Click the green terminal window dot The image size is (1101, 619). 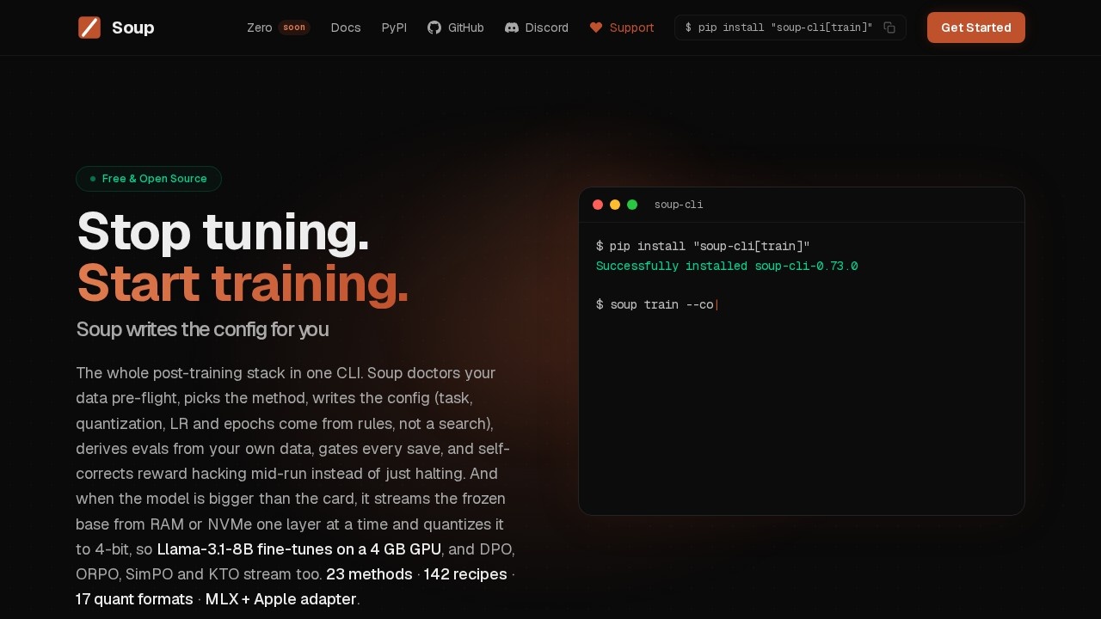click(x=632, y=205)
